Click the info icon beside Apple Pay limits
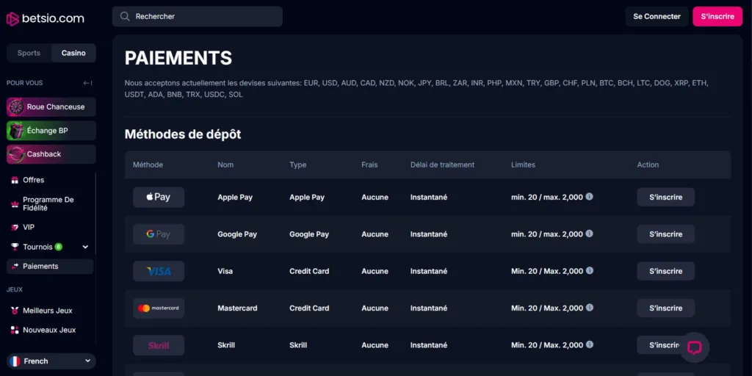This screenshot has height=376, width=752. pyautogui.click(x=589, y=198)
